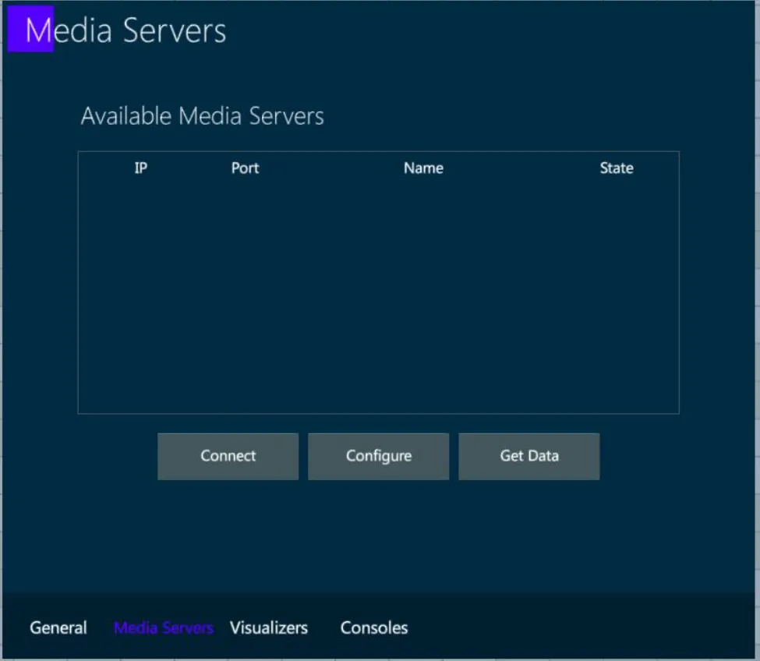This screenshot has height=661, width=760.
Task: Click the IP column header
Action: (141, 168)
